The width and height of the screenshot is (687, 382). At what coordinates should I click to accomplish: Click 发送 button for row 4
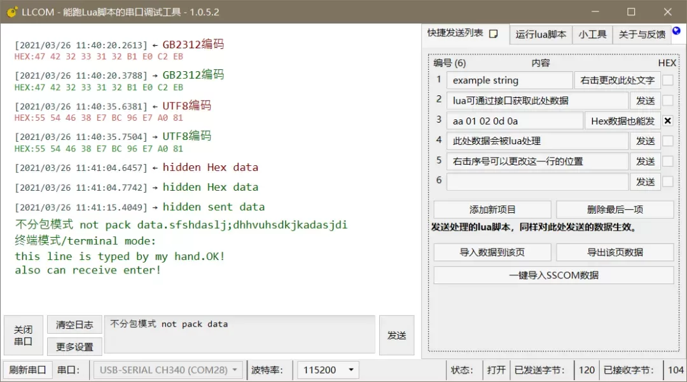pyautogui.click(x=646, y=141)
